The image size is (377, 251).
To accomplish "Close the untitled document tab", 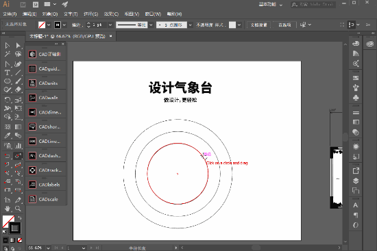I will coord(111,36).
